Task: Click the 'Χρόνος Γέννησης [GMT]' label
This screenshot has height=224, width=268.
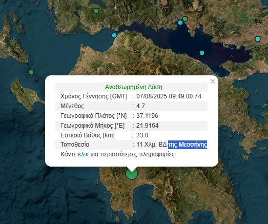Action: pyautogui.click(x=94, y=96)
